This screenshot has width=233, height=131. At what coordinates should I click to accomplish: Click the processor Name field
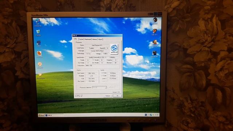pyautogui.click(x=97, y=45)
